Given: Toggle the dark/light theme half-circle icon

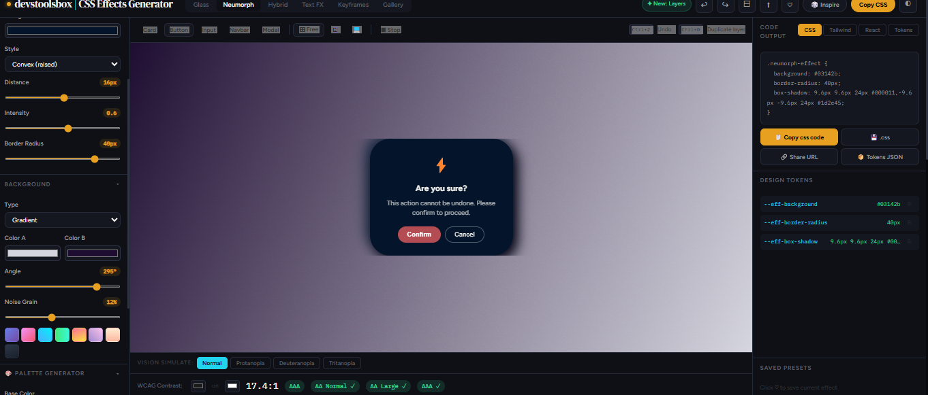Looking at the screenshot, I should [x=908, y=5].
